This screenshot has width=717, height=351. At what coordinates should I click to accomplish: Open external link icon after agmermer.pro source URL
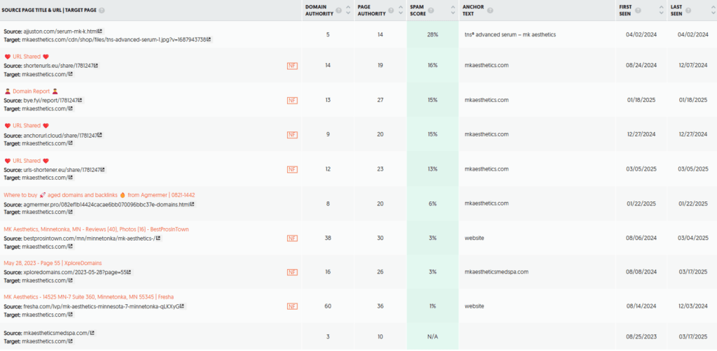[193, 204]
